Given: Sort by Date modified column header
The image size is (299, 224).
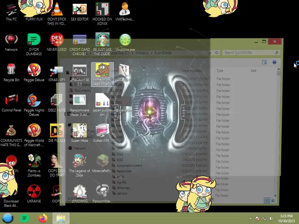Looking at the screenshot, I should tap(192, 71).
